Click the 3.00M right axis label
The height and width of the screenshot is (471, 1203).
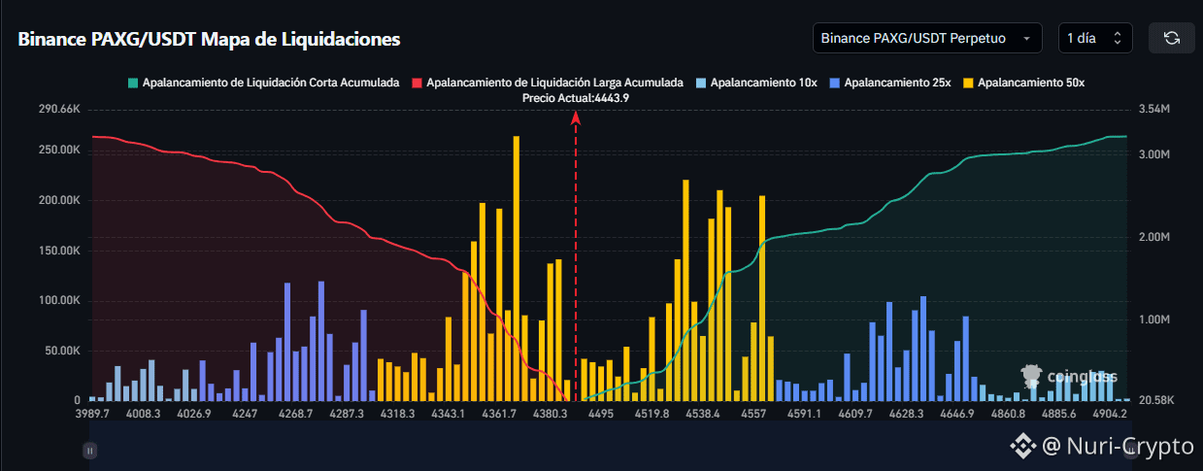1154,154
